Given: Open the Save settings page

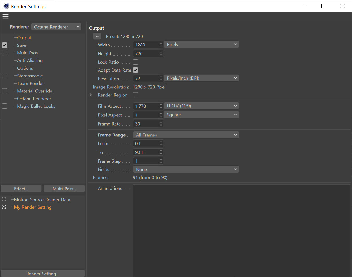Looking at the screenshot, I should tap(22, 45).
